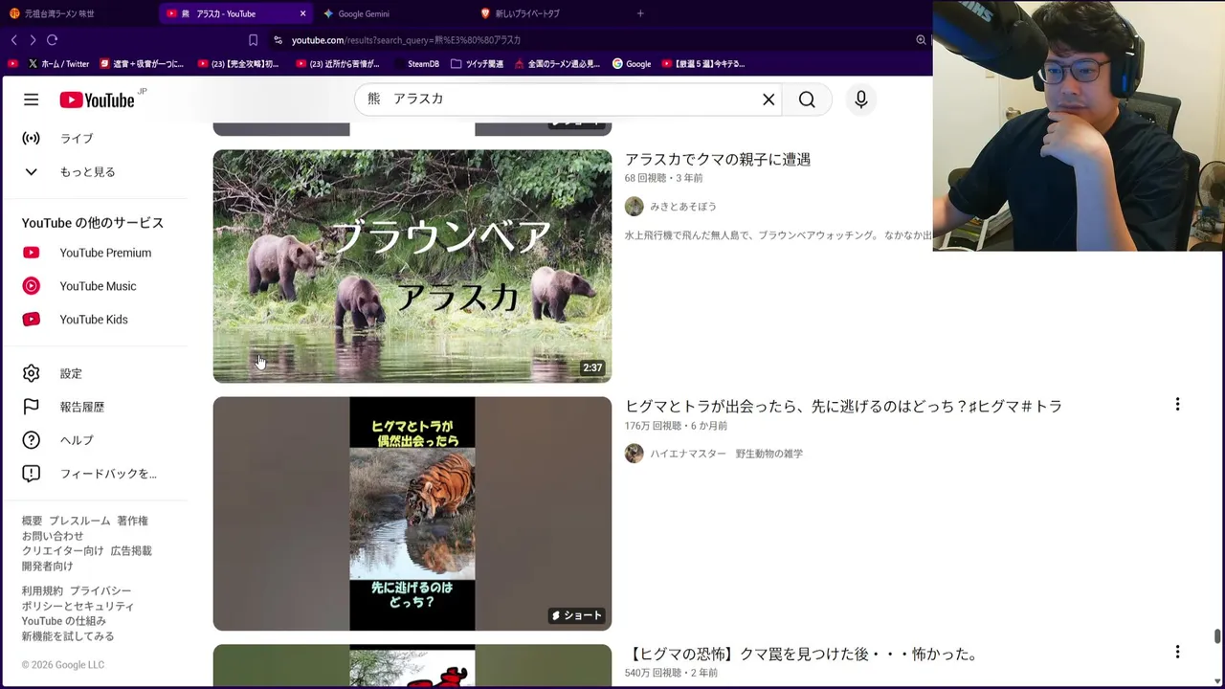This screenshot has height=689, width=1225.
Task: Open フィードバック via the exclamation icon
Action: click(32, 474)
